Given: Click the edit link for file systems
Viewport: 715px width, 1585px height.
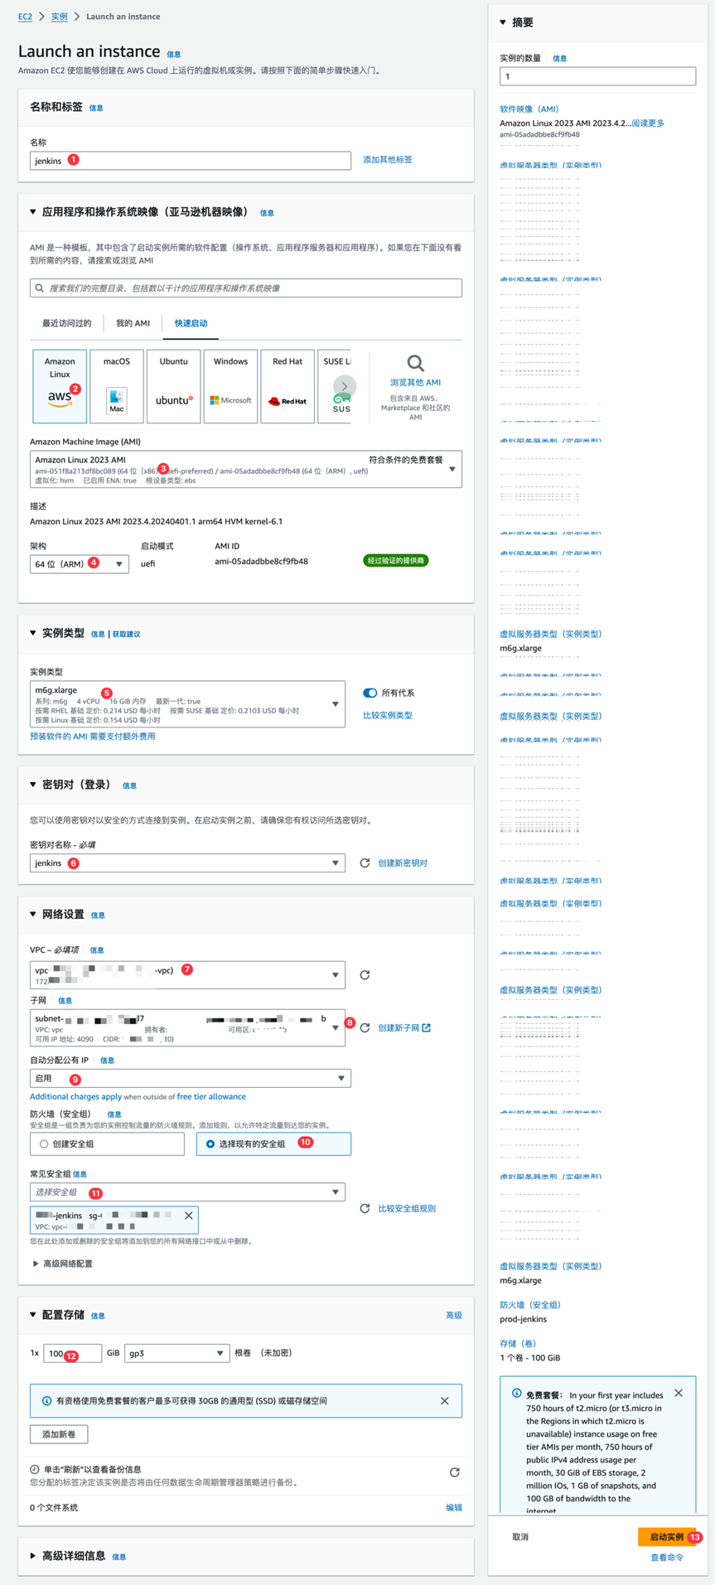Looking at the screenshot, I should (x=454, y=1508).
